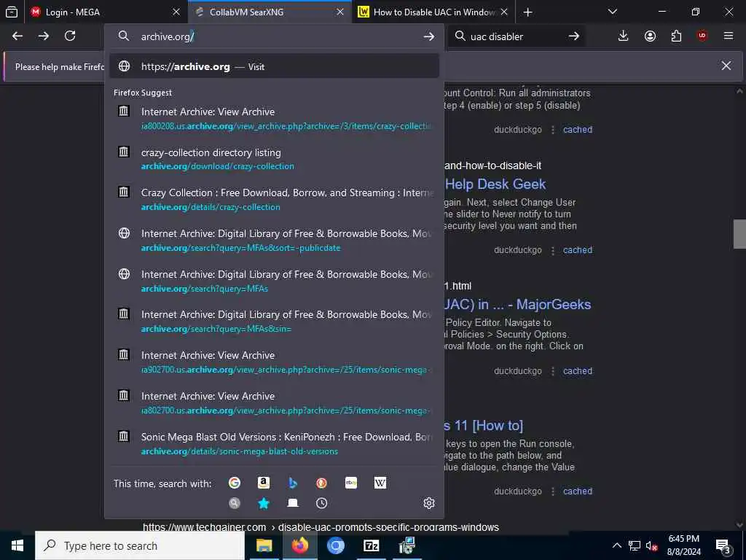Screen dimensions: 746x560
Task: Choose the 'Crazy Collection : Free Download' suggestion
Action: pos(274,200)
